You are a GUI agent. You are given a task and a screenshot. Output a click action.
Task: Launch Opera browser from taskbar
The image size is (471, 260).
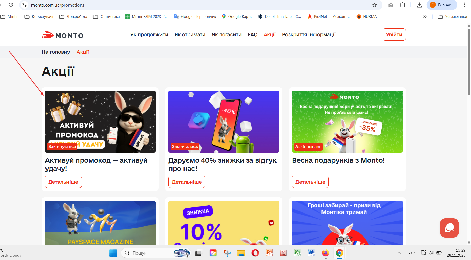[255, 253]
